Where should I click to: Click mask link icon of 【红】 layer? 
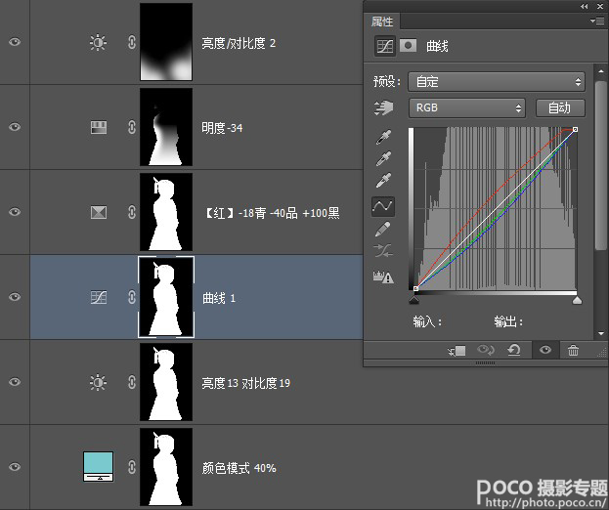132,212
